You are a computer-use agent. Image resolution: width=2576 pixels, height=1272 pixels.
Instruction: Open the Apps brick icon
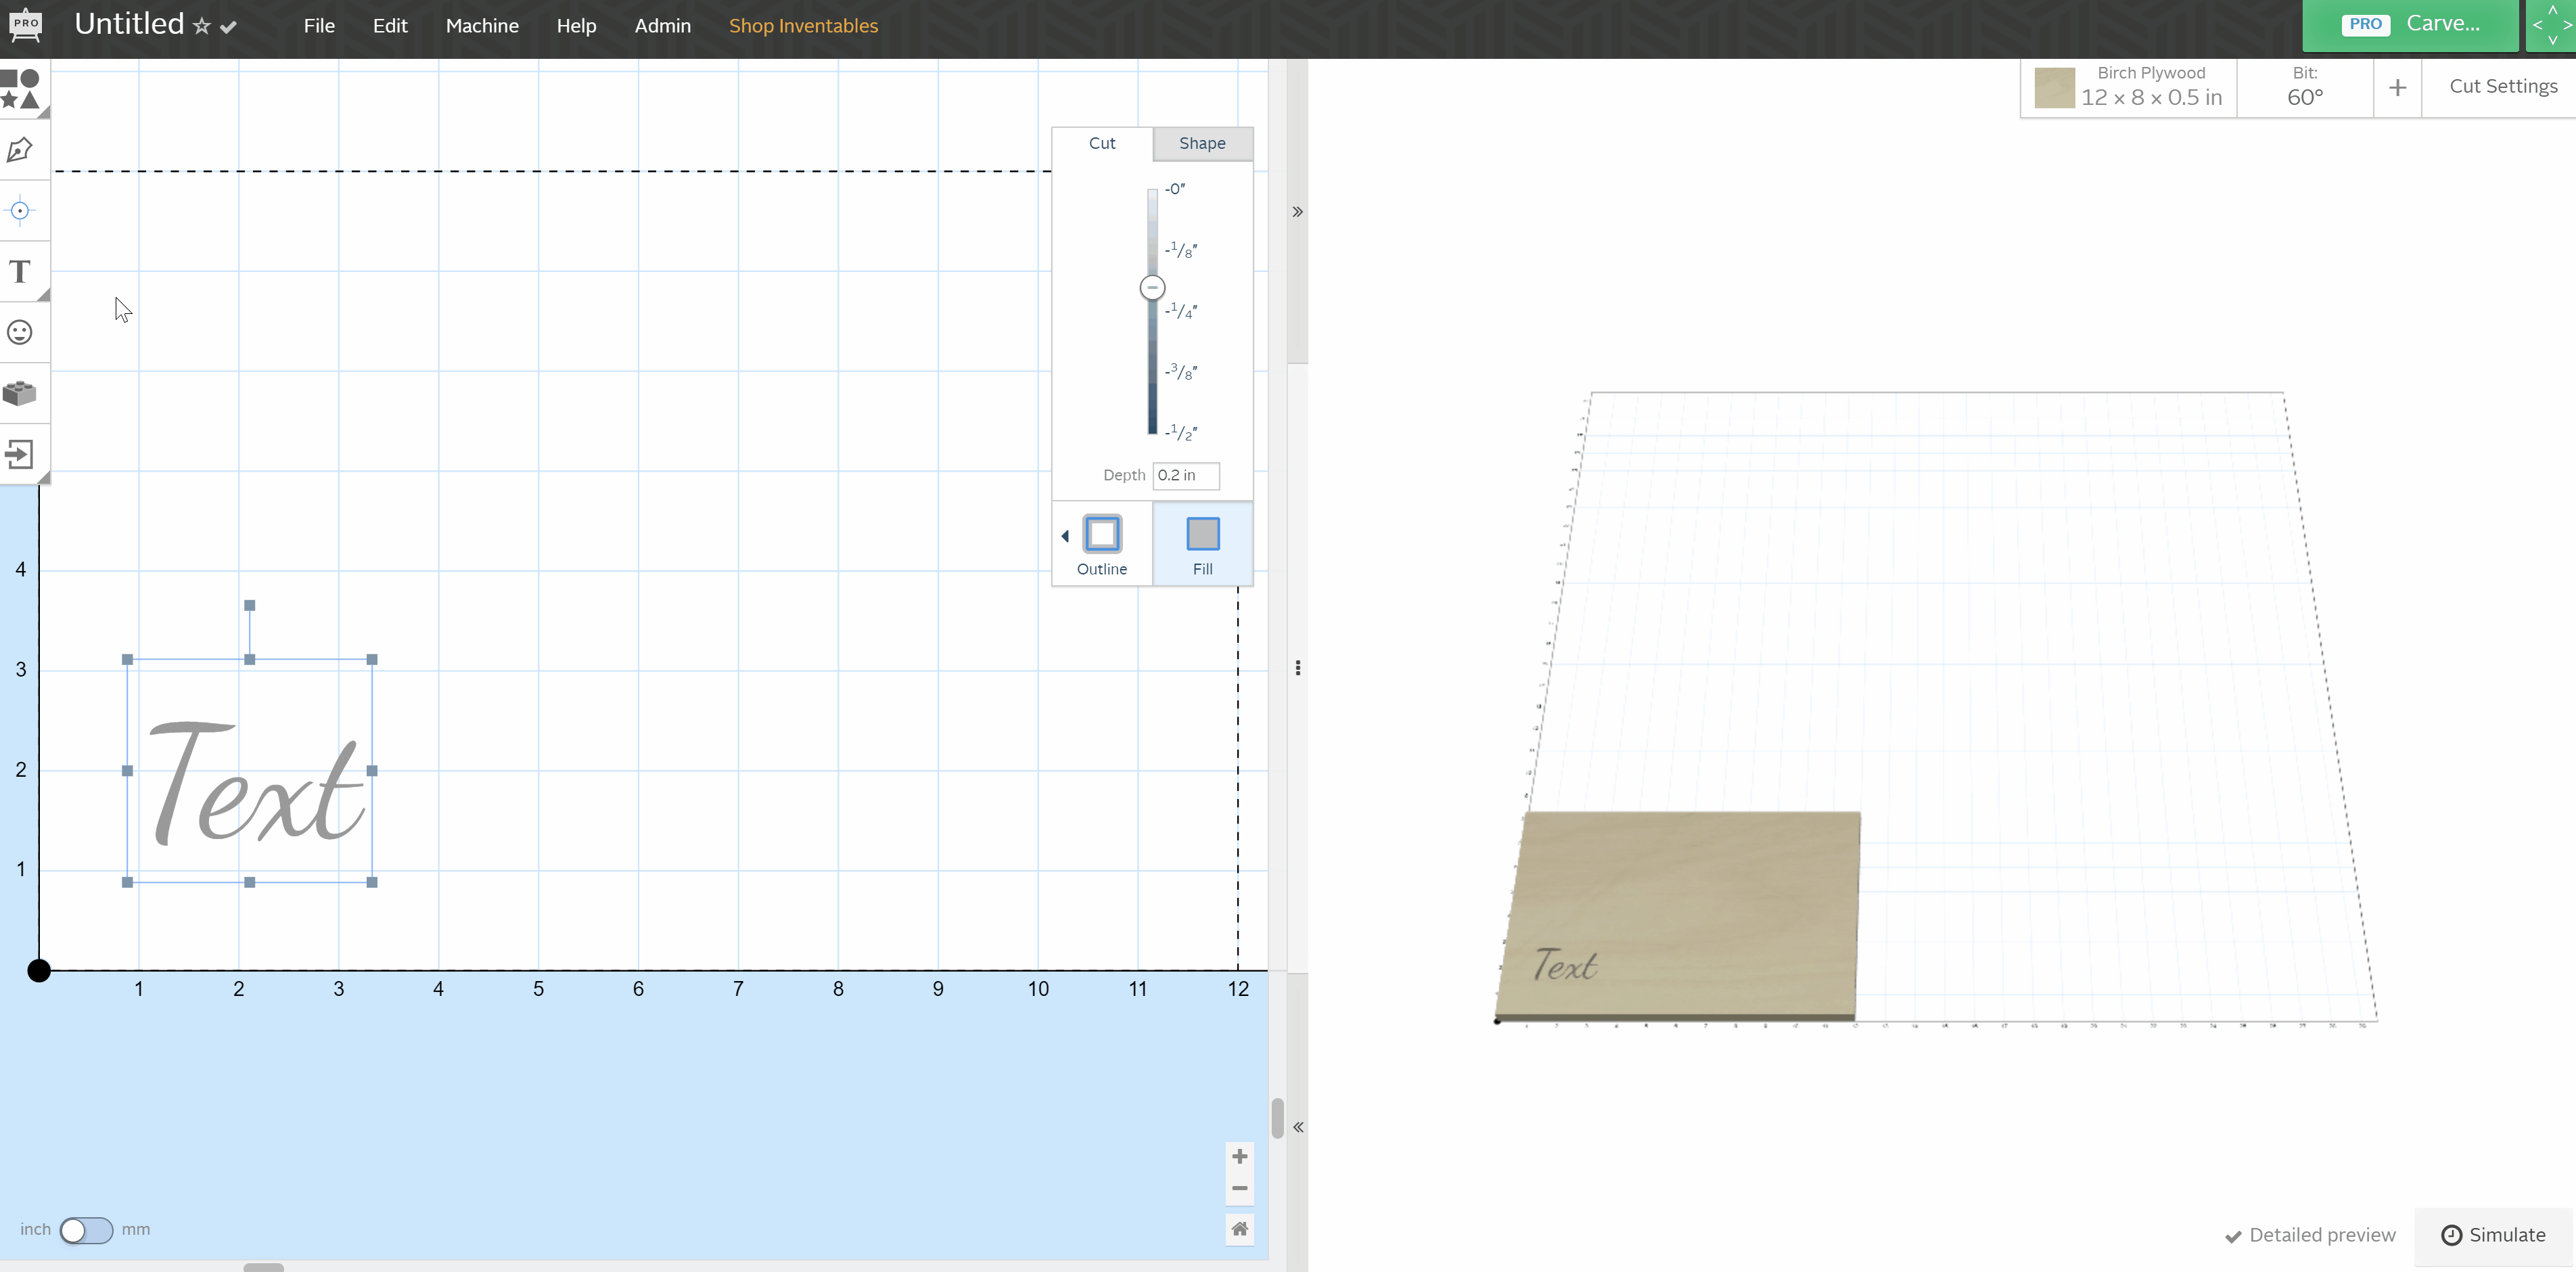click(x=20, y=393)
